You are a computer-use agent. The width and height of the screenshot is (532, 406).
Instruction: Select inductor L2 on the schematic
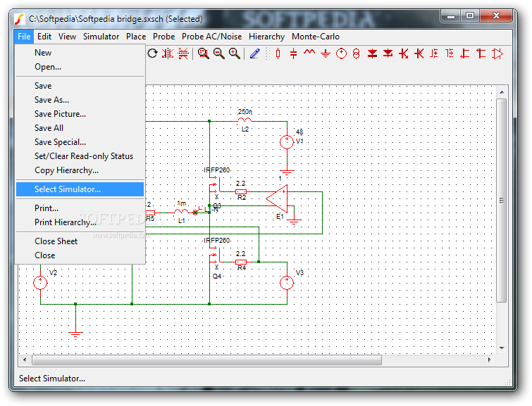245,120
